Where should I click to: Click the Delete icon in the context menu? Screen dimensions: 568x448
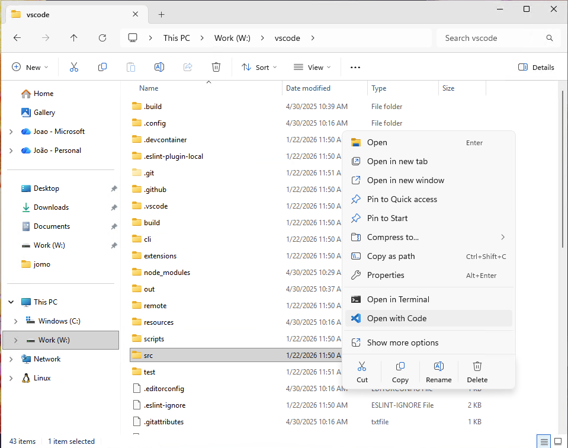[477, 372]
